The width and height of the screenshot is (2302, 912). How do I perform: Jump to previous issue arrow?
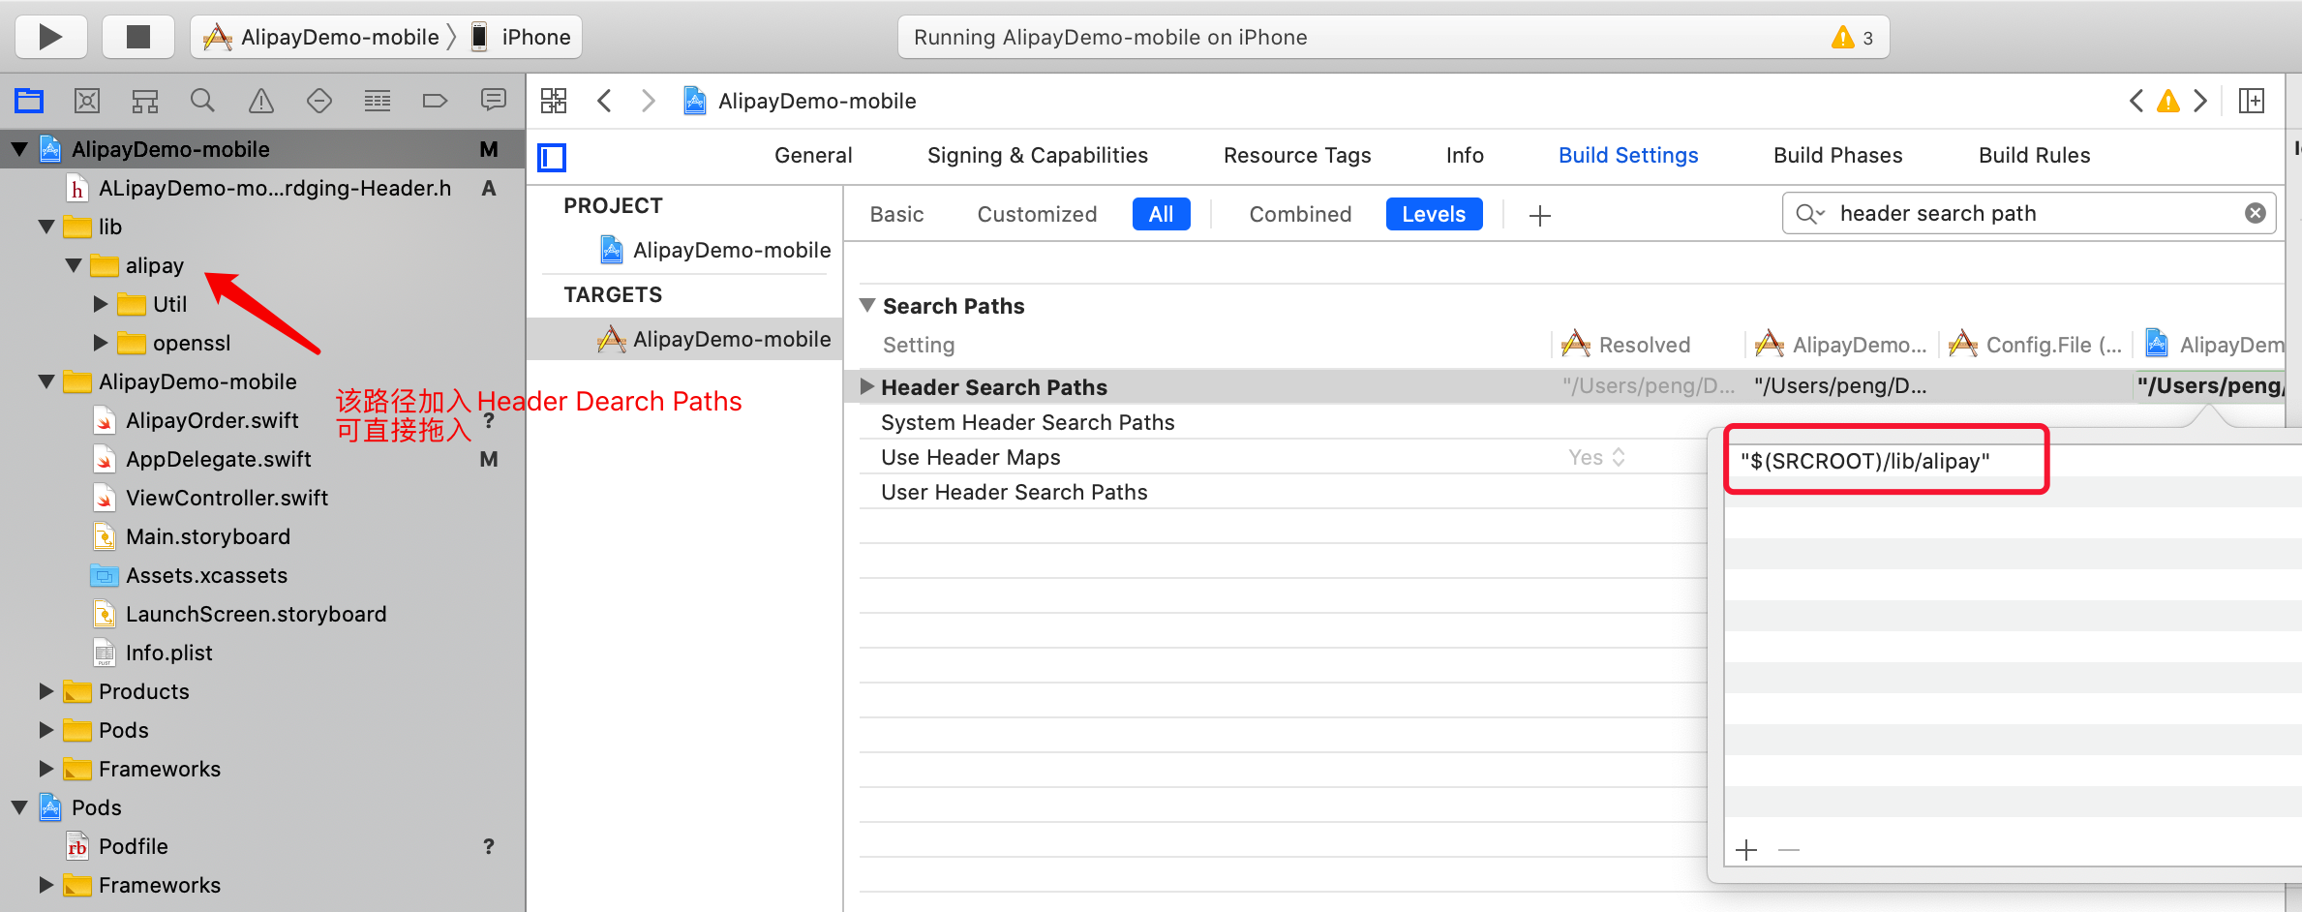(2135, 101)
